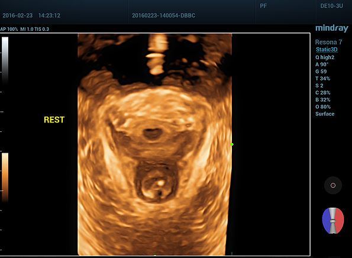Select the S 2 smoothing parameter
352x258 pixels.
pyautogui.click(x=319, y=86)
